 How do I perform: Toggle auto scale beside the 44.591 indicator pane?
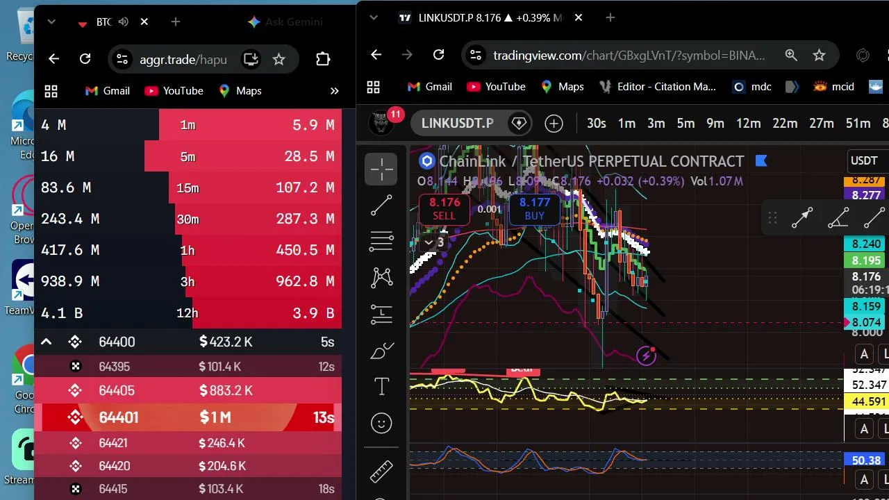(x=864, y=428)
